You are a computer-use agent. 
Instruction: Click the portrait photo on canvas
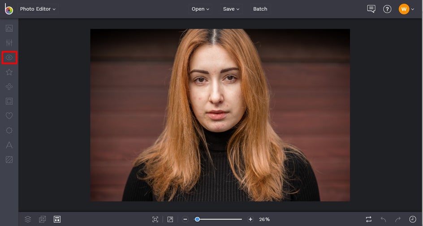click(220, 115)
